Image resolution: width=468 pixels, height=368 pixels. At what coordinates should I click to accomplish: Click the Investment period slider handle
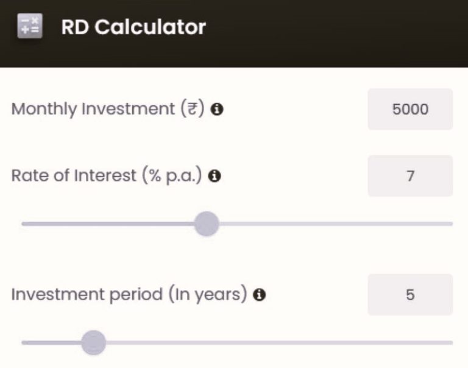(93, 342)
